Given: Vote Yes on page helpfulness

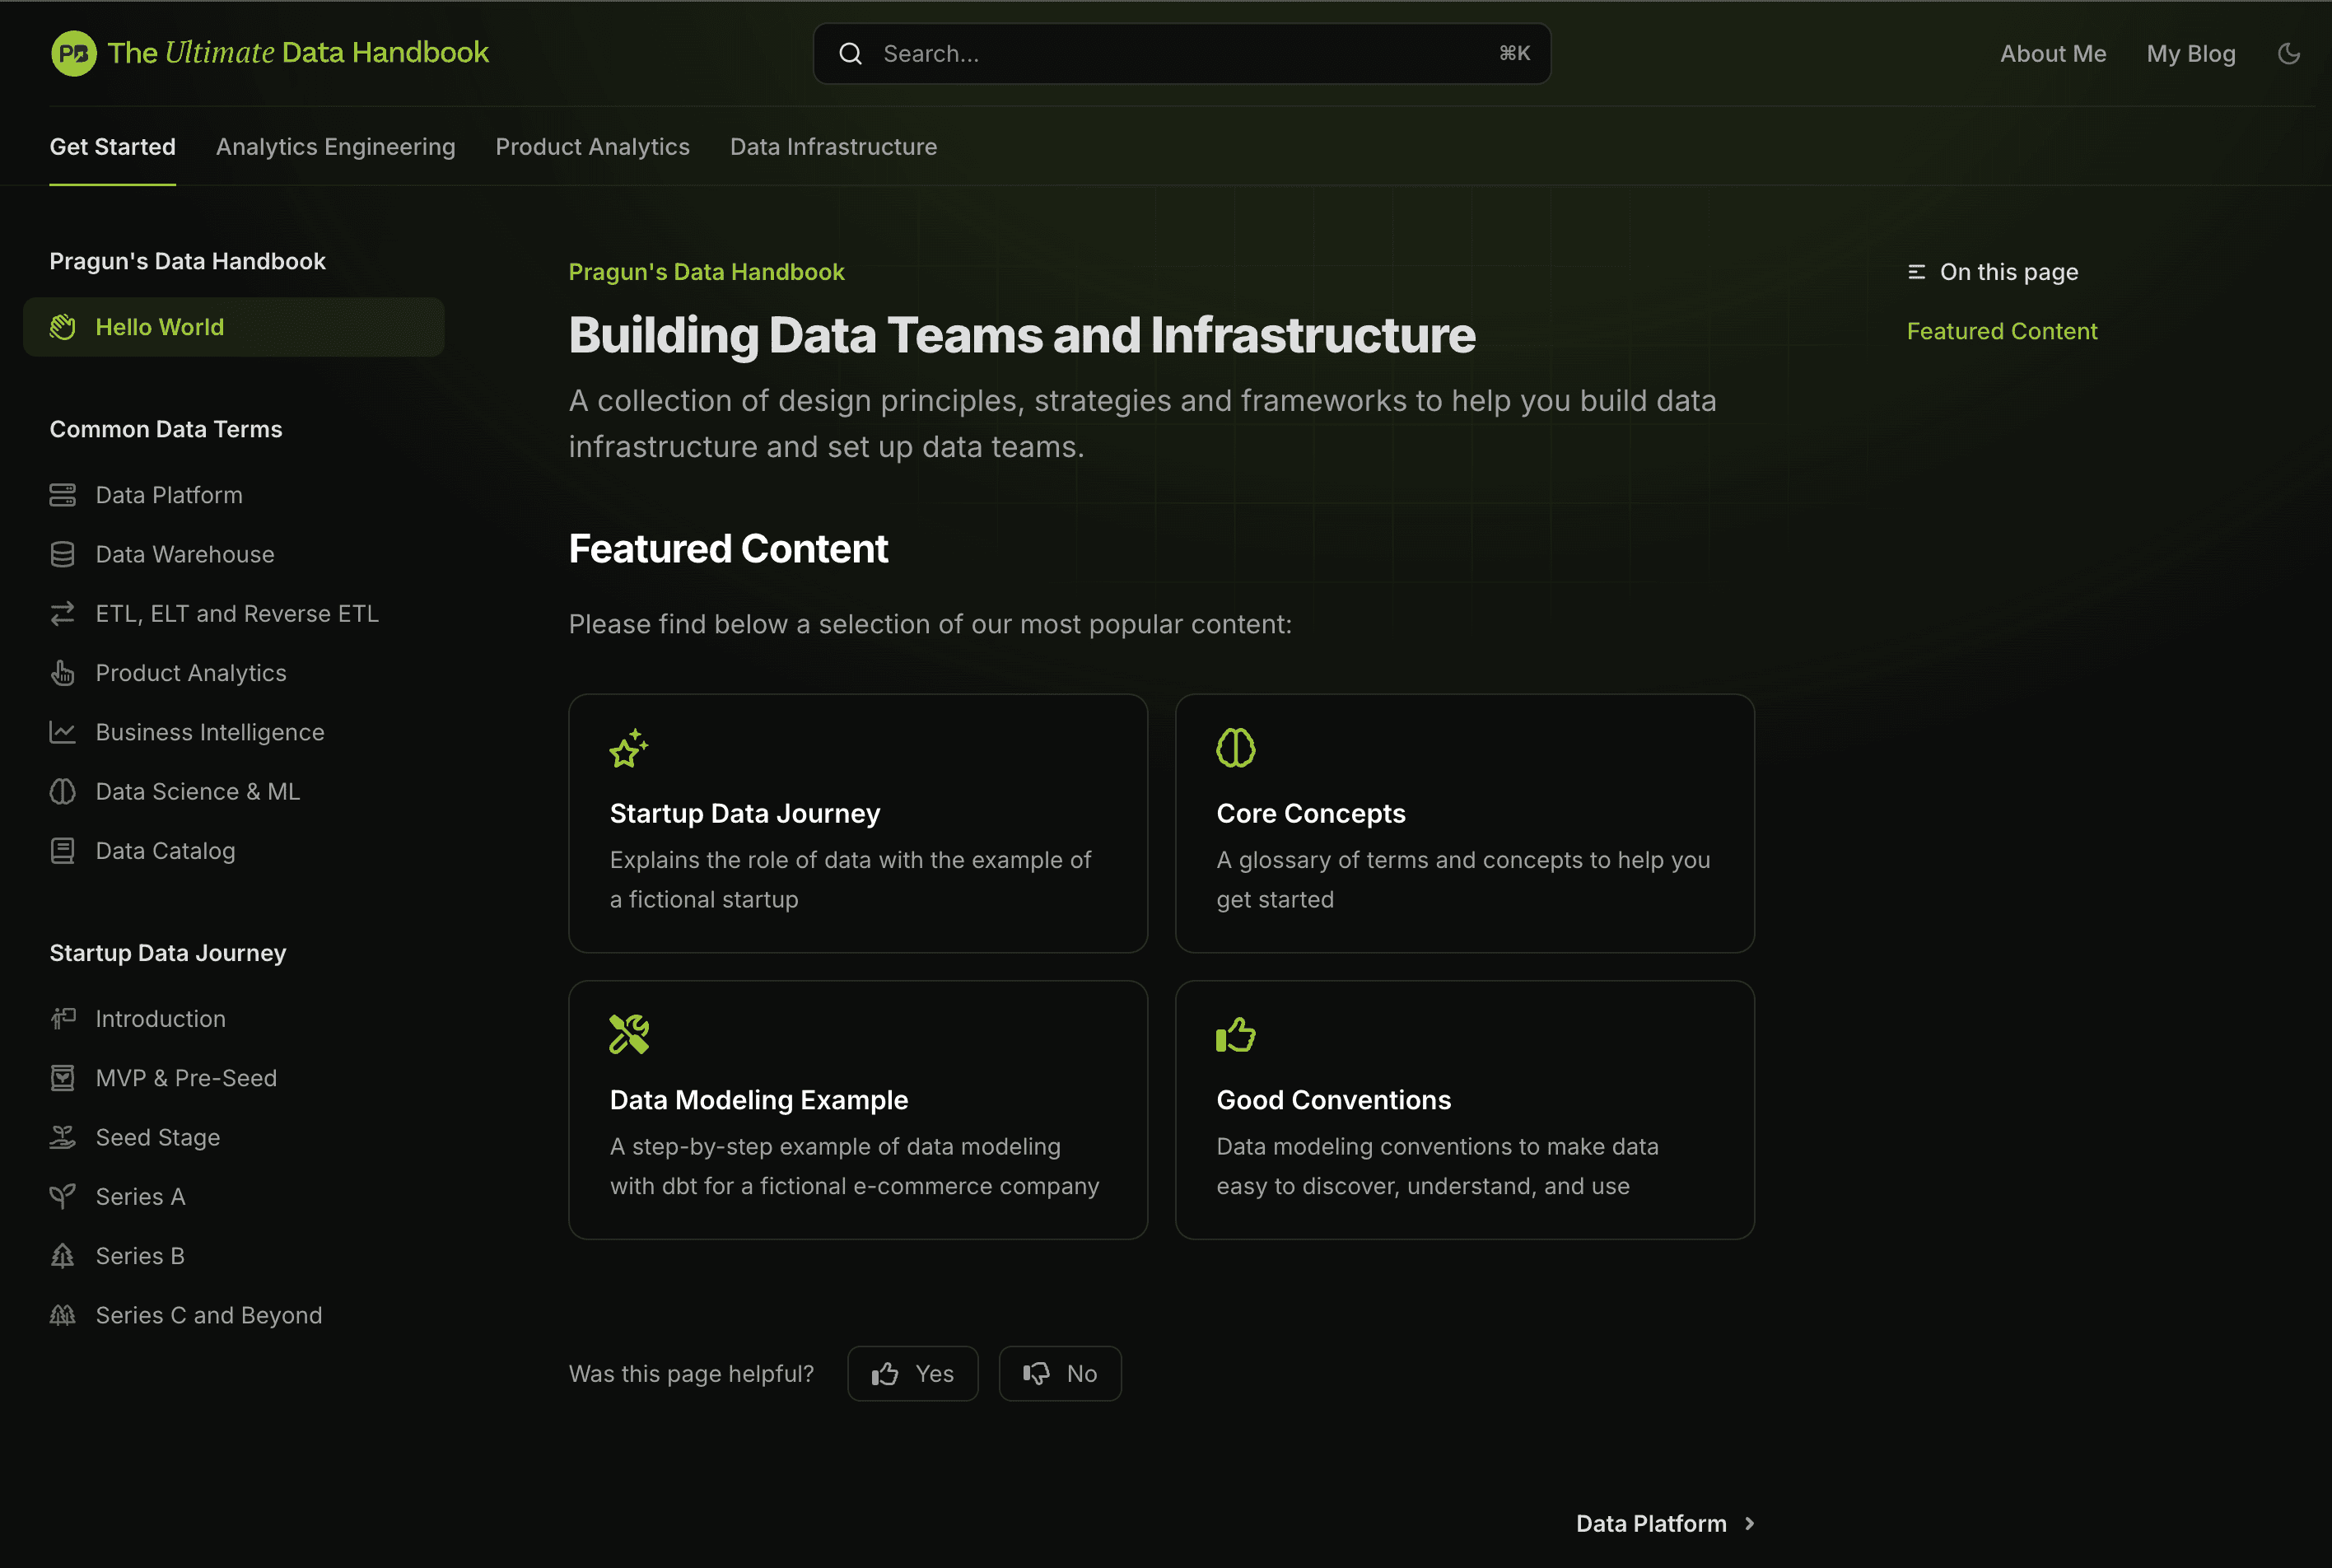Looking at the screenshot, I should (x=912, y=1374).
